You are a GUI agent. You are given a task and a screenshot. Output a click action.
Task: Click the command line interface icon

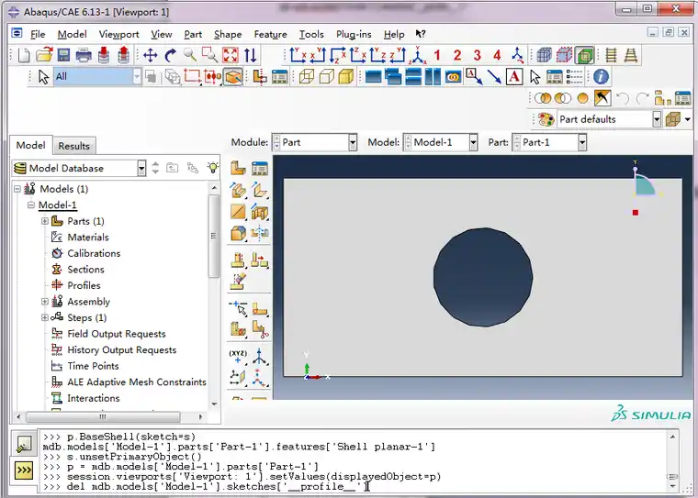(24, 470)
